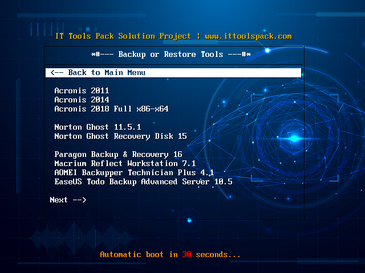Screen dimensions: 365x273
Task: Select Back to Main Menu entry
Action: click(173, 73)
